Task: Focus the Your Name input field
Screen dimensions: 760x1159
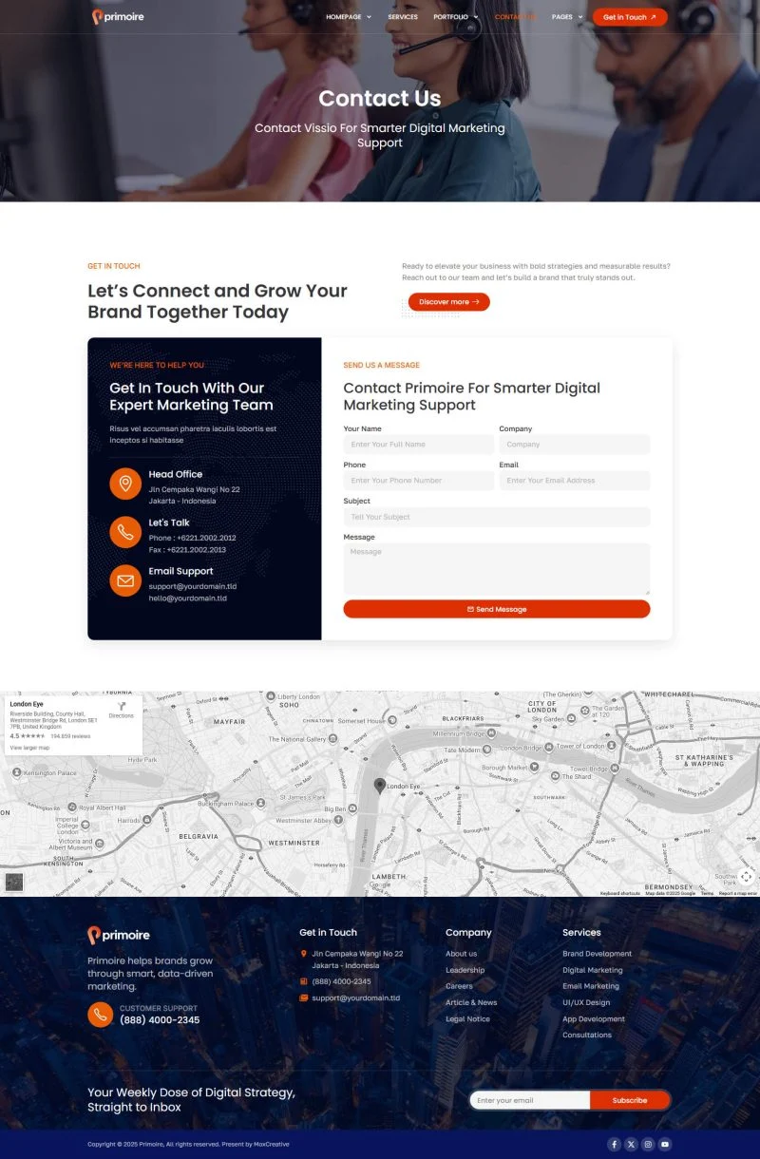Action: pos(419,444)
